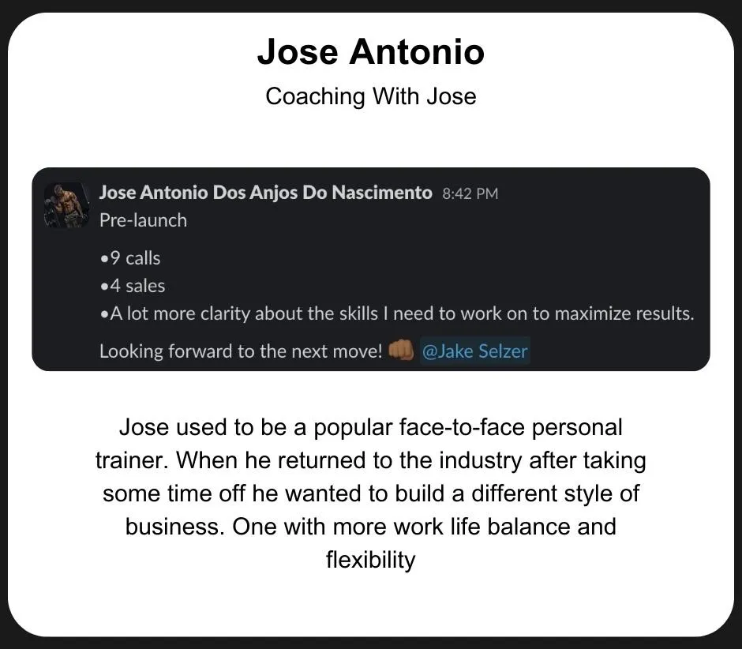742x649 pixels.
Task: Click the fist bump emoji
Action: point(400,351)
